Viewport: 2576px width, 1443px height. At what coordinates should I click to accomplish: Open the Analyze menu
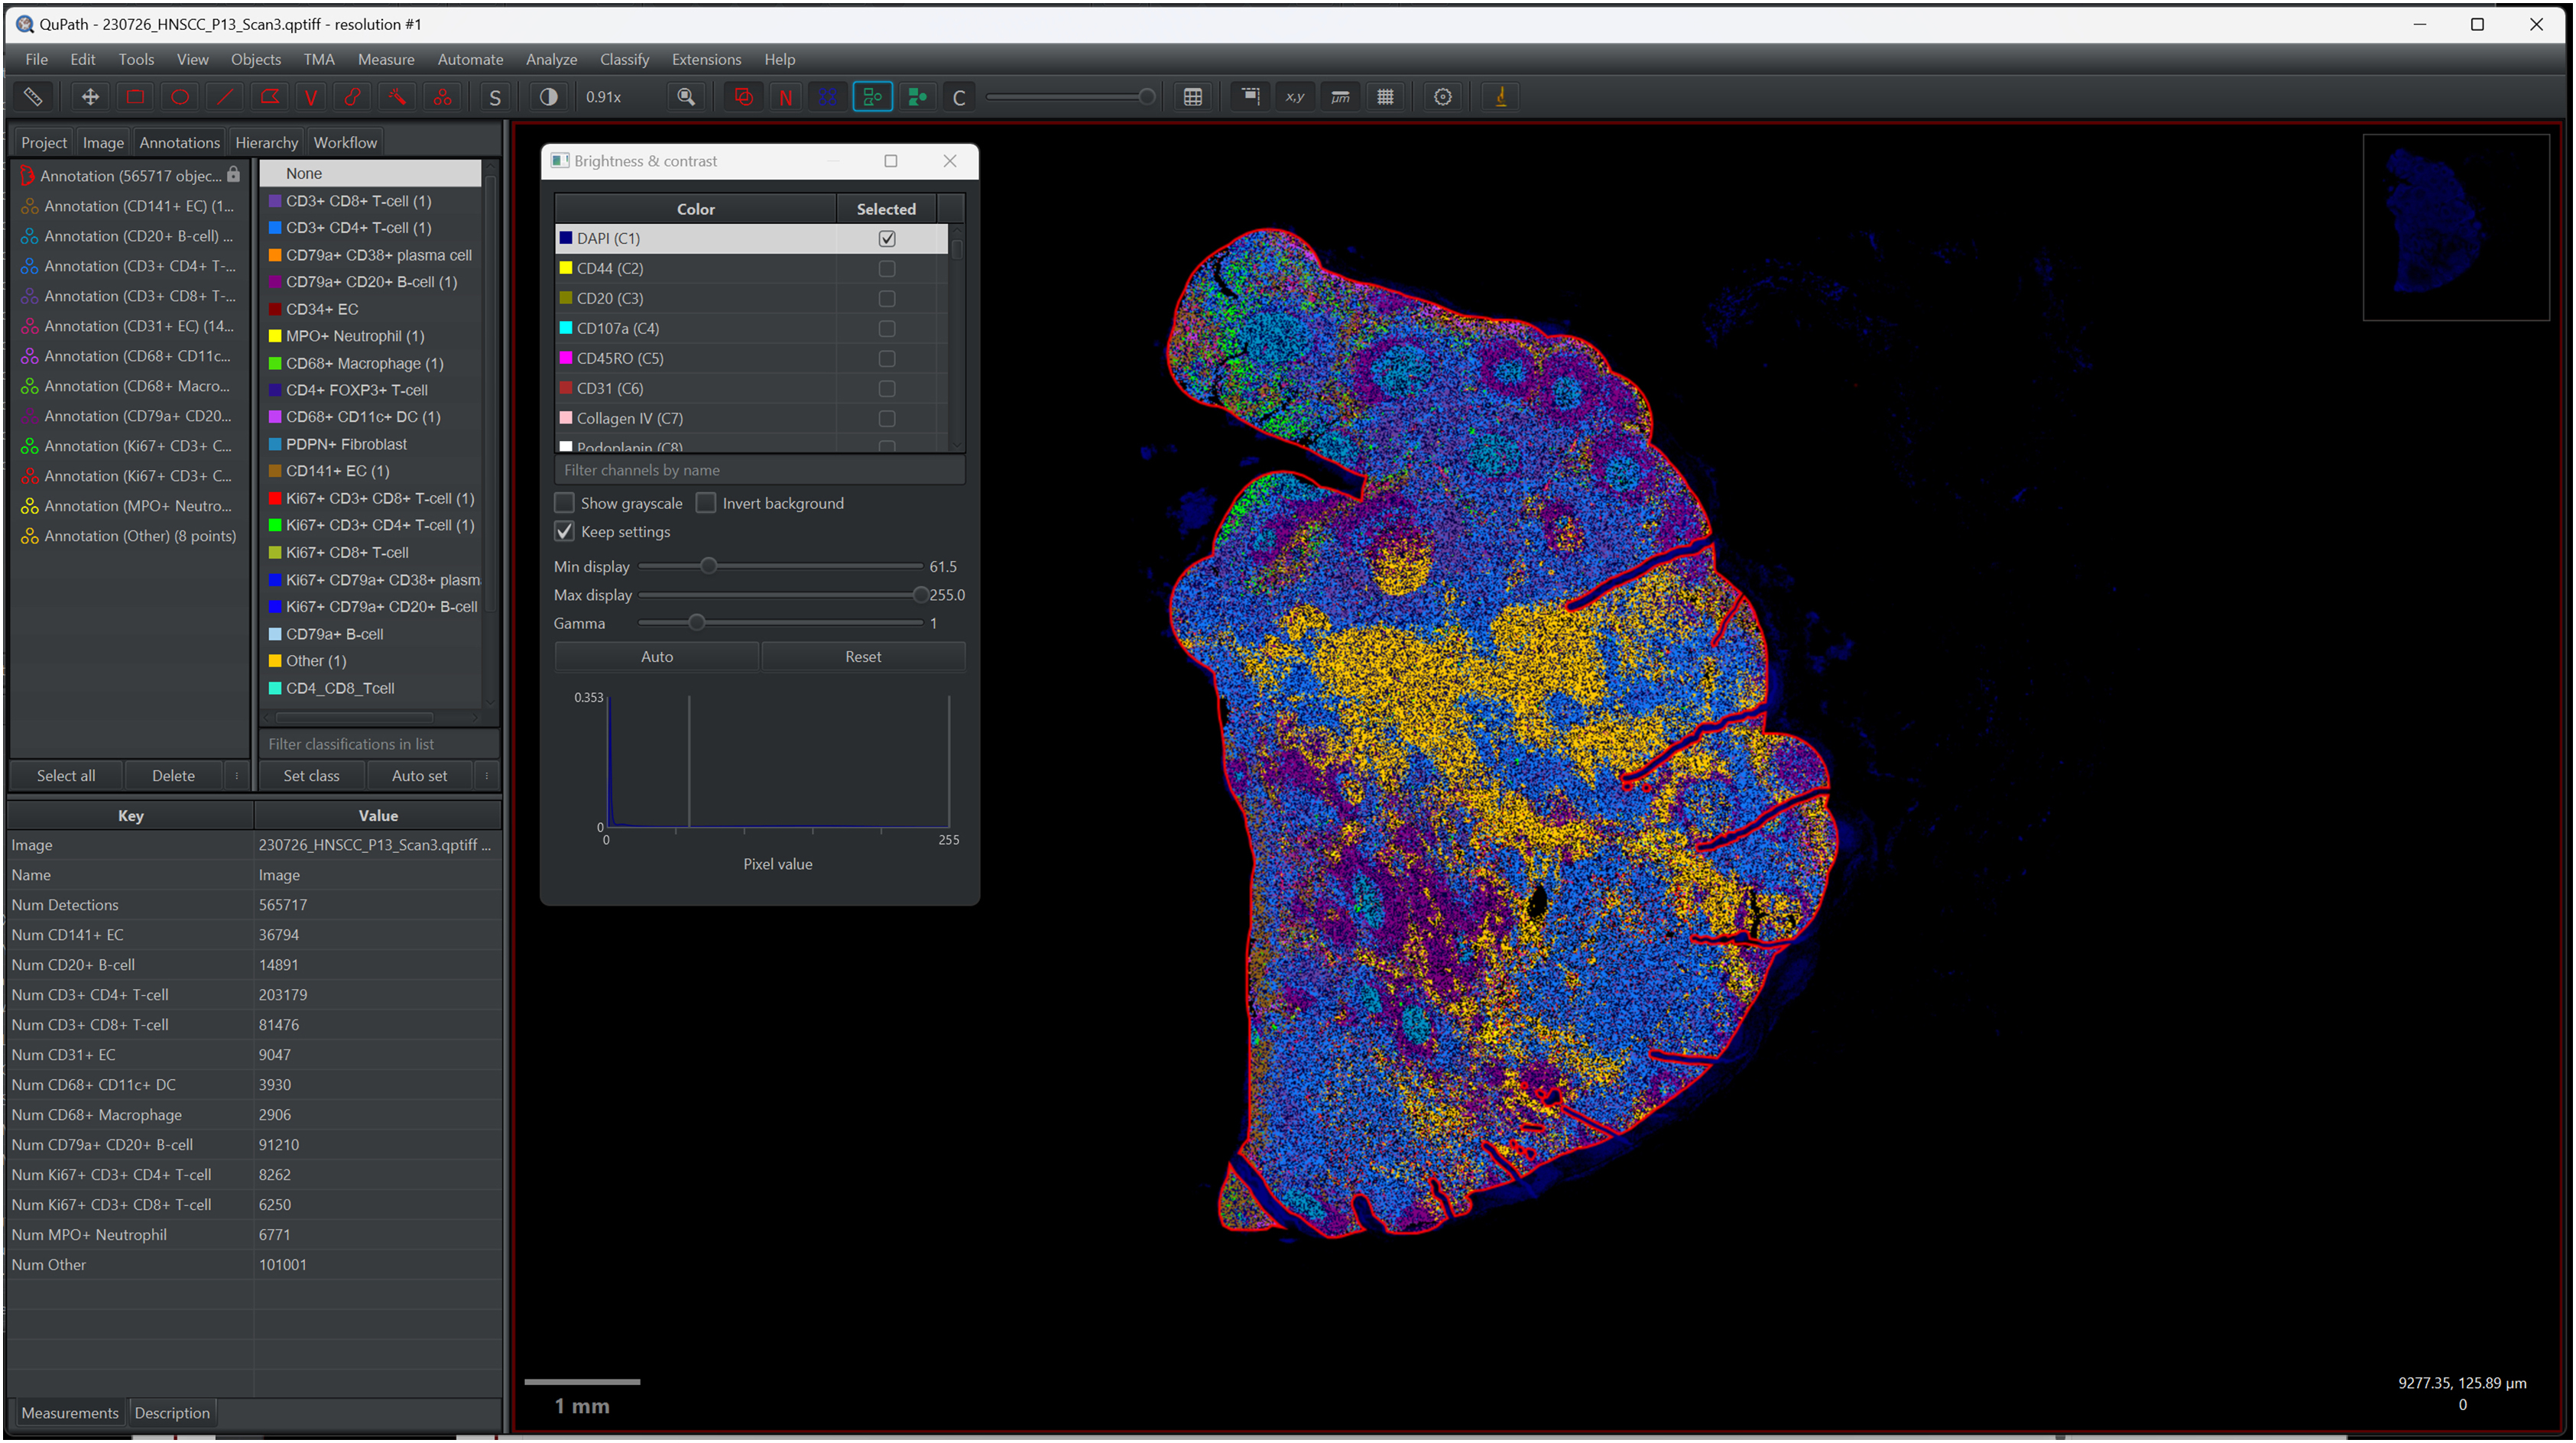tap(551, 59)
